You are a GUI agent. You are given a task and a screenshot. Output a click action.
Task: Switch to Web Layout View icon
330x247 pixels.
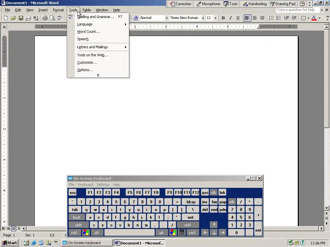pyautogui.click(x=8, y=229)
